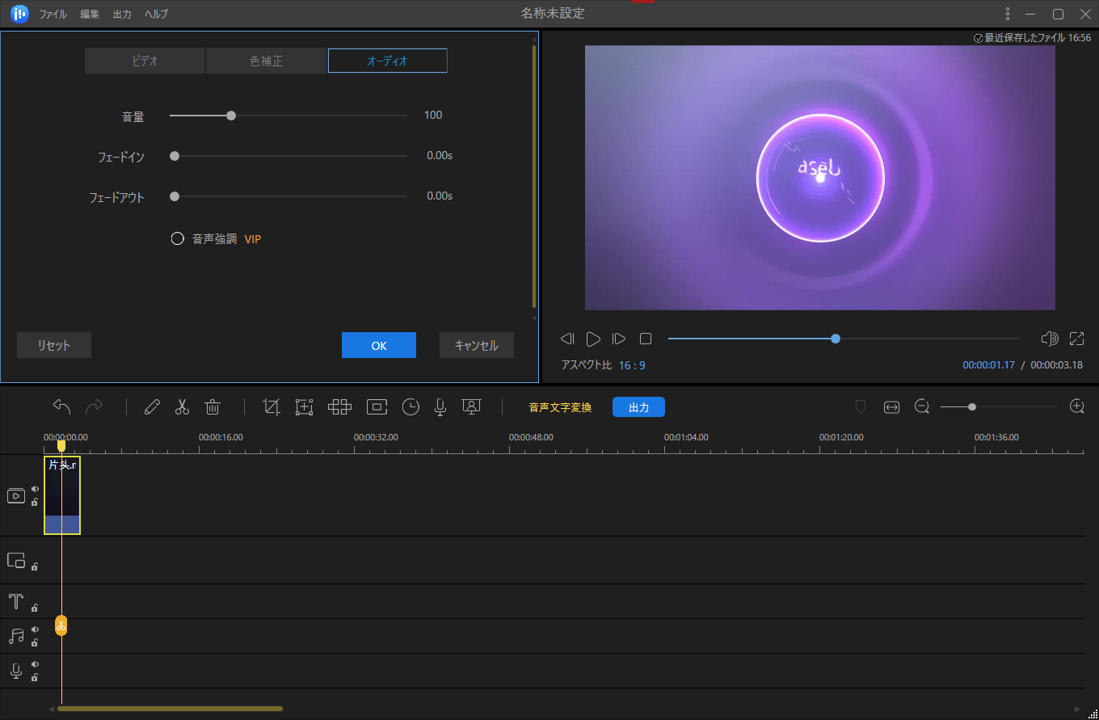Open the mosaic tool in toolbar
Screen dimensions: 1099x720
[x=339, y=407]
